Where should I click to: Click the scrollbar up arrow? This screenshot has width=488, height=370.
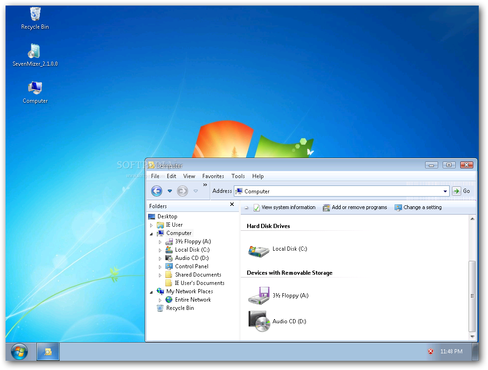tap(472, 219)
